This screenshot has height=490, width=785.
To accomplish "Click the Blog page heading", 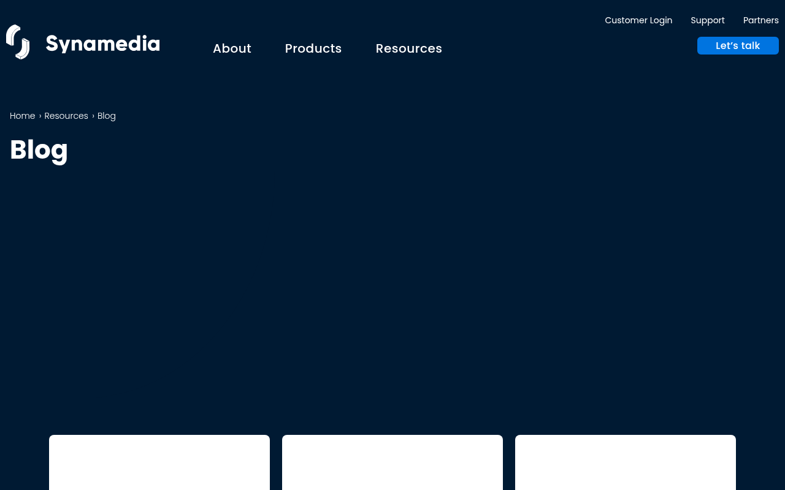I will pyautogui.click(x=39, y=150).
